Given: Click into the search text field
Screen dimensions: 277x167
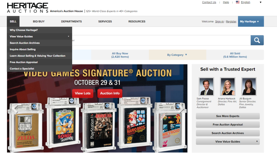Looking at the screenshot, I should pyautogui.click(x=161, y=40).
